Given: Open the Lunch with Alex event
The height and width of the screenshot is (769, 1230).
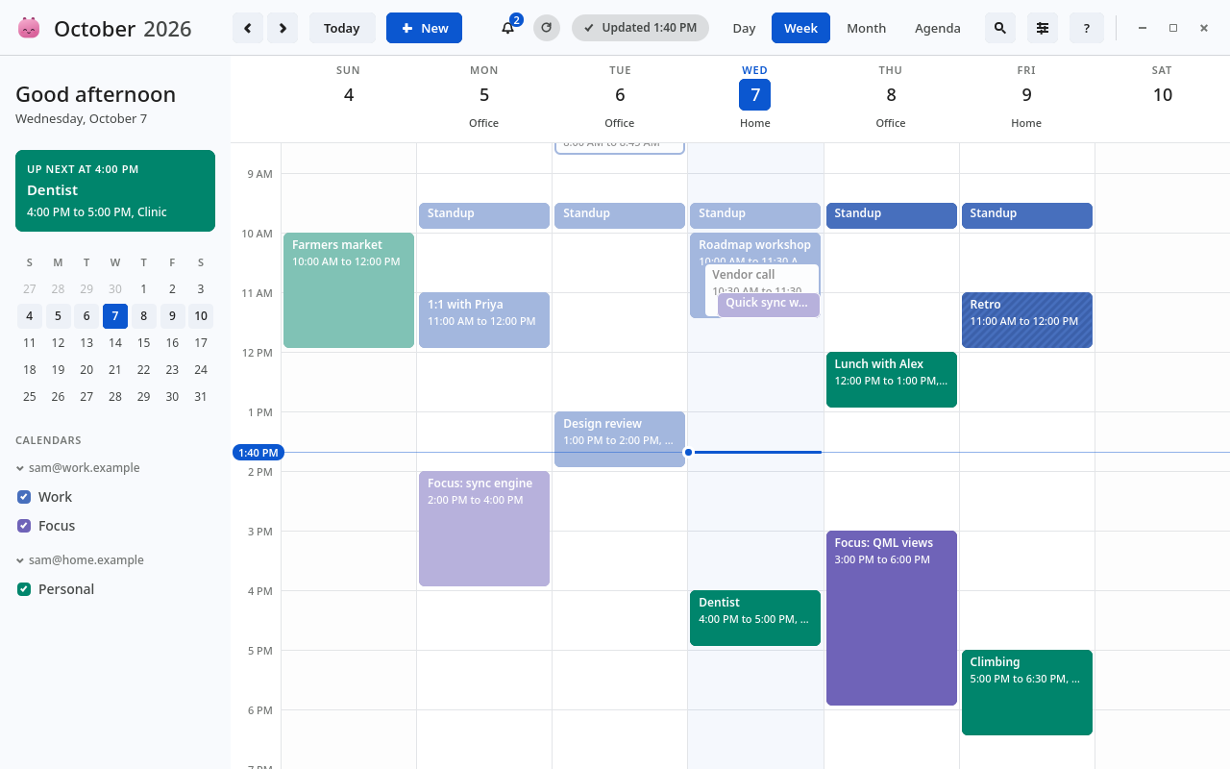Looking at the screenshot, I should pos(892,380).
